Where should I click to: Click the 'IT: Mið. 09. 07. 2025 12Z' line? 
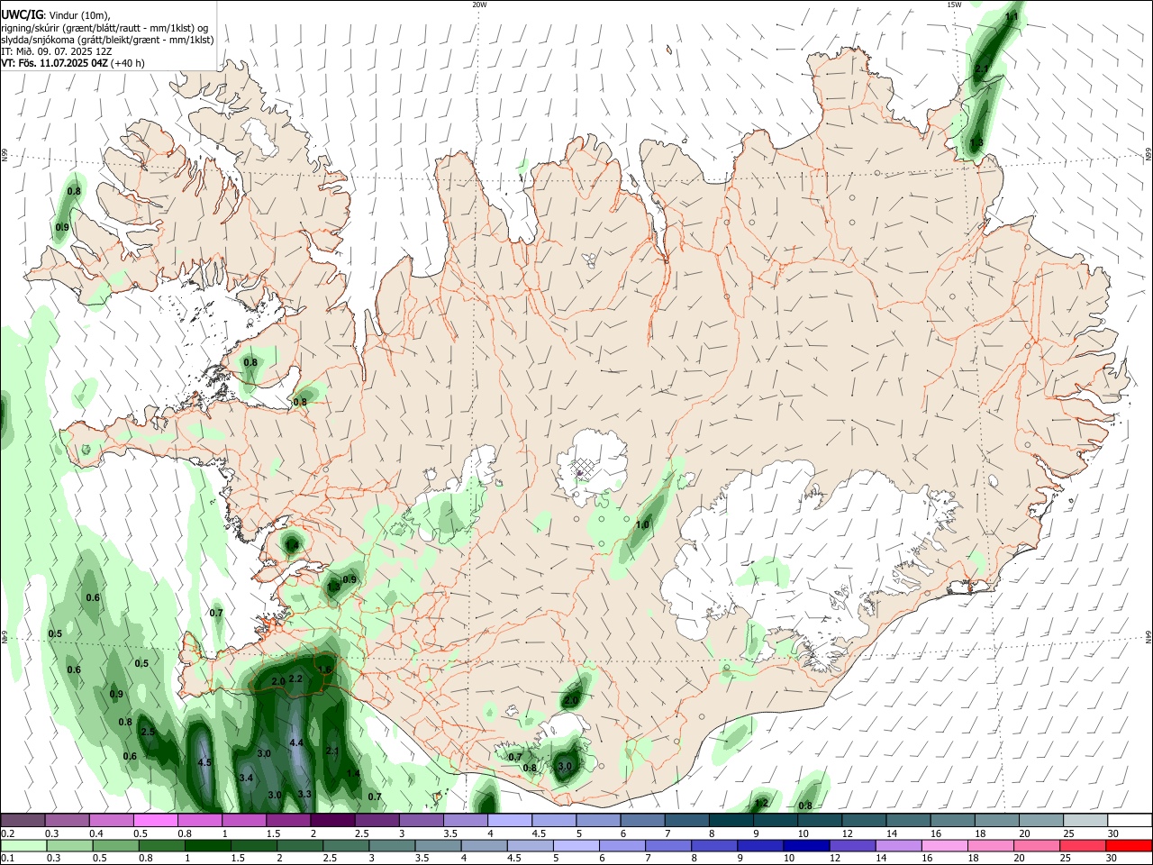[x=57, y=51]
